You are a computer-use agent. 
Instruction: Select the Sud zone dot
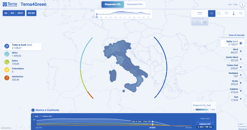pyautogui.click(x=241, y=99)
